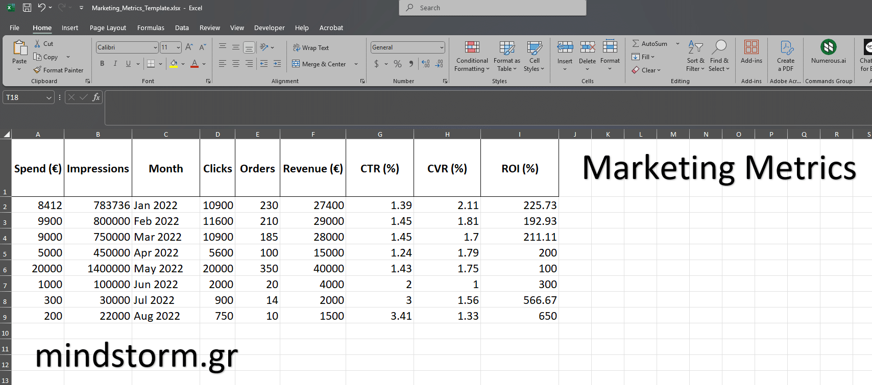Toggle Bold formatting
The width and height of the screenshot is (872, 385).
click(x=102, y=64)
